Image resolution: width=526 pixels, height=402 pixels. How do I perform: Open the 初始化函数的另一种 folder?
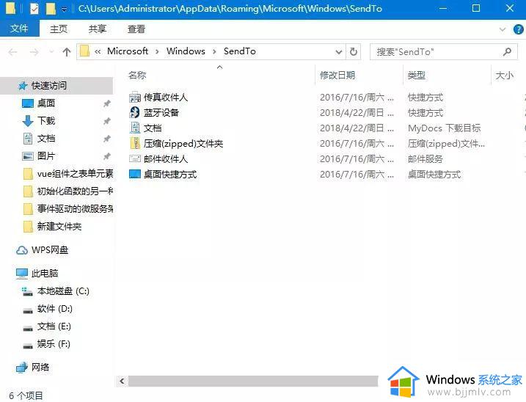click(75, 191)
